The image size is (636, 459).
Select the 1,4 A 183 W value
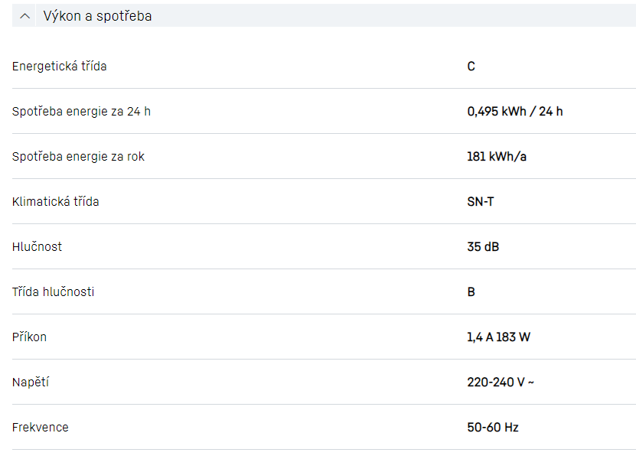(x=498, y=337)
